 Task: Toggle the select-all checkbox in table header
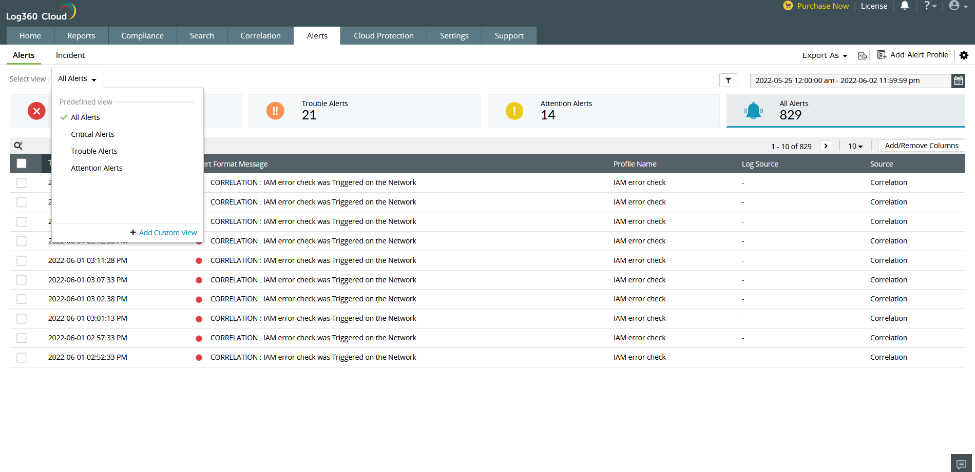coord(22,163)
